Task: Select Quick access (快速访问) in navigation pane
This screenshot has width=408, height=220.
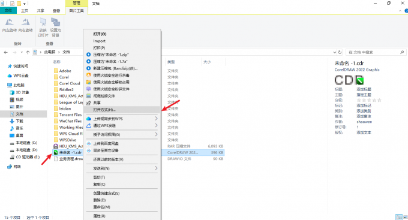Action: click(x=20, y=66)
